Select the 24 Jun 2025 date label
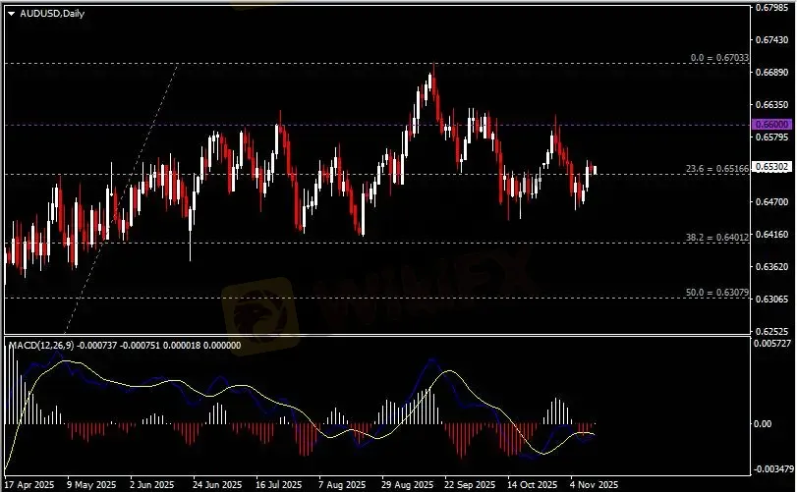This screenshot has width=797, height=492. pyautogui.click(x=216, y=485)
